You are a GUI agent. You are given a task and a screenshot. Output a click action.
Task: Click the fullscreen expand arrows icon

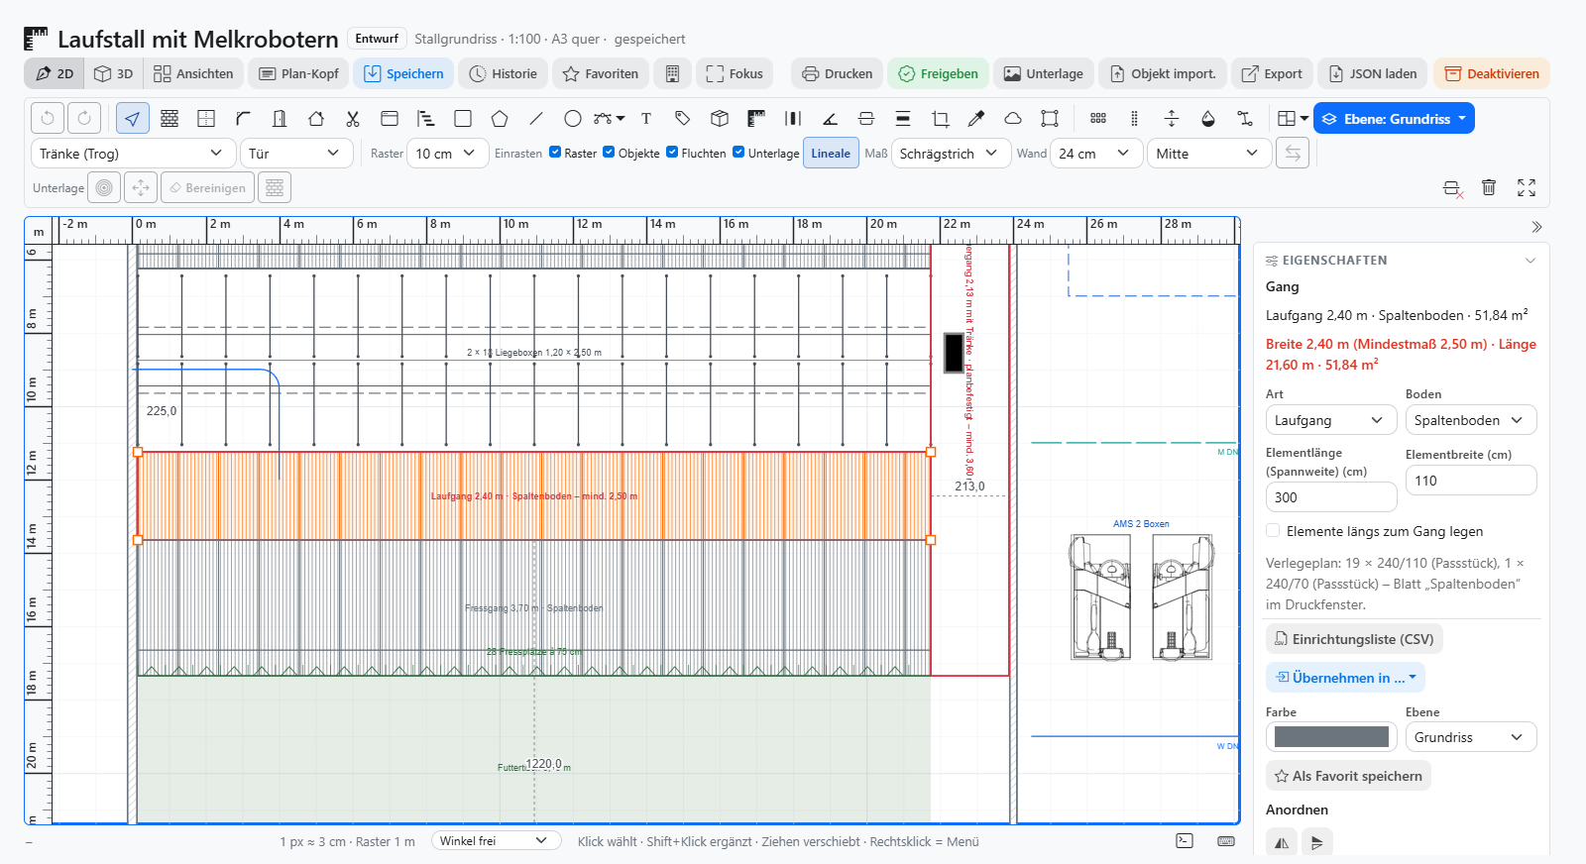pyautogui.click(x=1527, y=187)
